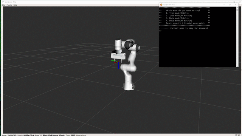Click the terminal scrollbar up arrow
The height and width of the screenshot is (136, 242).
[237, 8]
